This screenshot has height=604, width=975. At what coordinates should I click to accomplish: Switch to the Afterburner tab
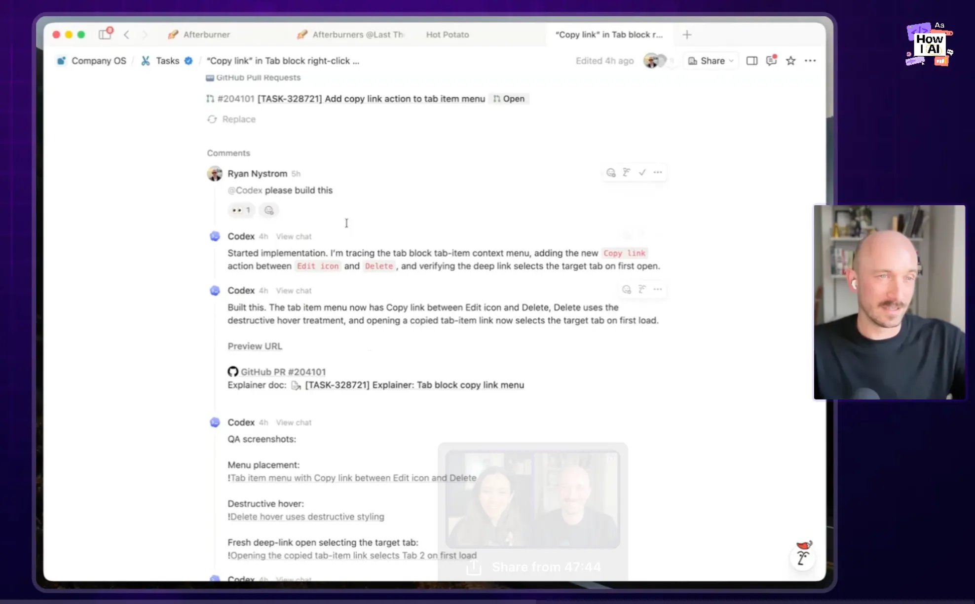199,35
